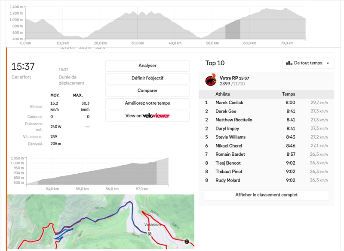Click Romain Bardet's name in the Top 10
The height and width of the screenshot is (251, 344).
click(x=230, y=154)
